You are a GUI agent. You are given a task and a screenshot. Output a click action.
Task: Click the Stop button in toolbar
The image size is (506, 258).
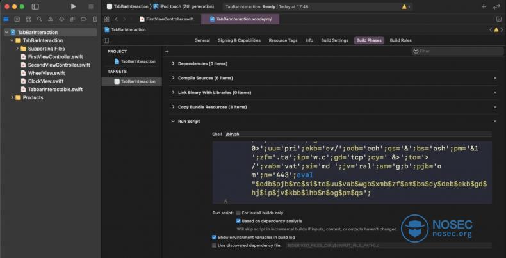90,6
